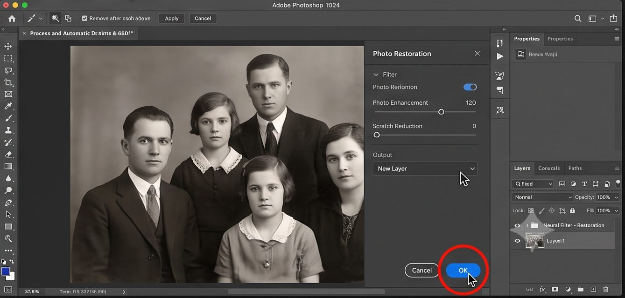Select the Pen tool
The width and height of the screenshot is (625, 298).
click(x=8, y=203)
